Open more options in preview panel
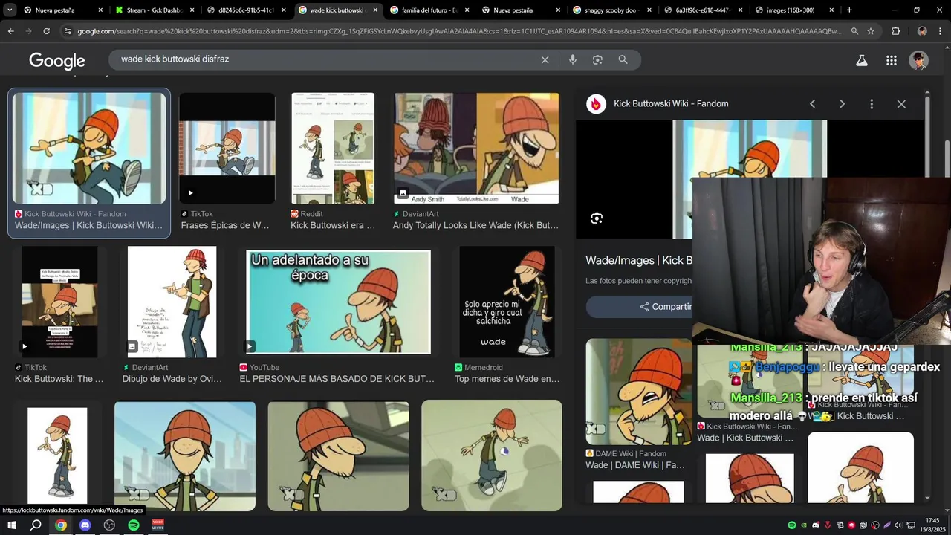Image resolution: width=951 pixels, height=535 pixels. [872, 104]
